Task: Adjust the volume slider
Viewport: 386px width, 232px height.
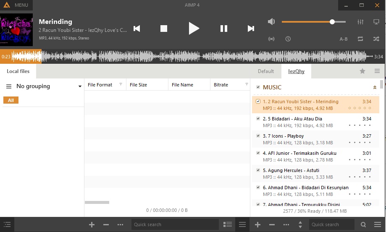Action: click(x=314, y=22)
